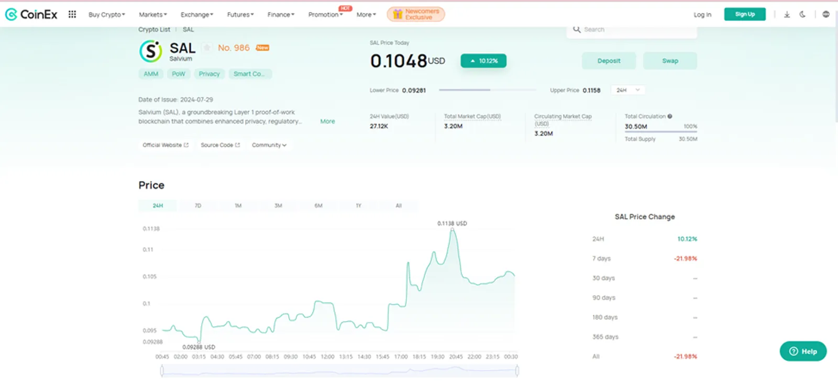Open the apps grid menu icon

[x=72, y=15]
